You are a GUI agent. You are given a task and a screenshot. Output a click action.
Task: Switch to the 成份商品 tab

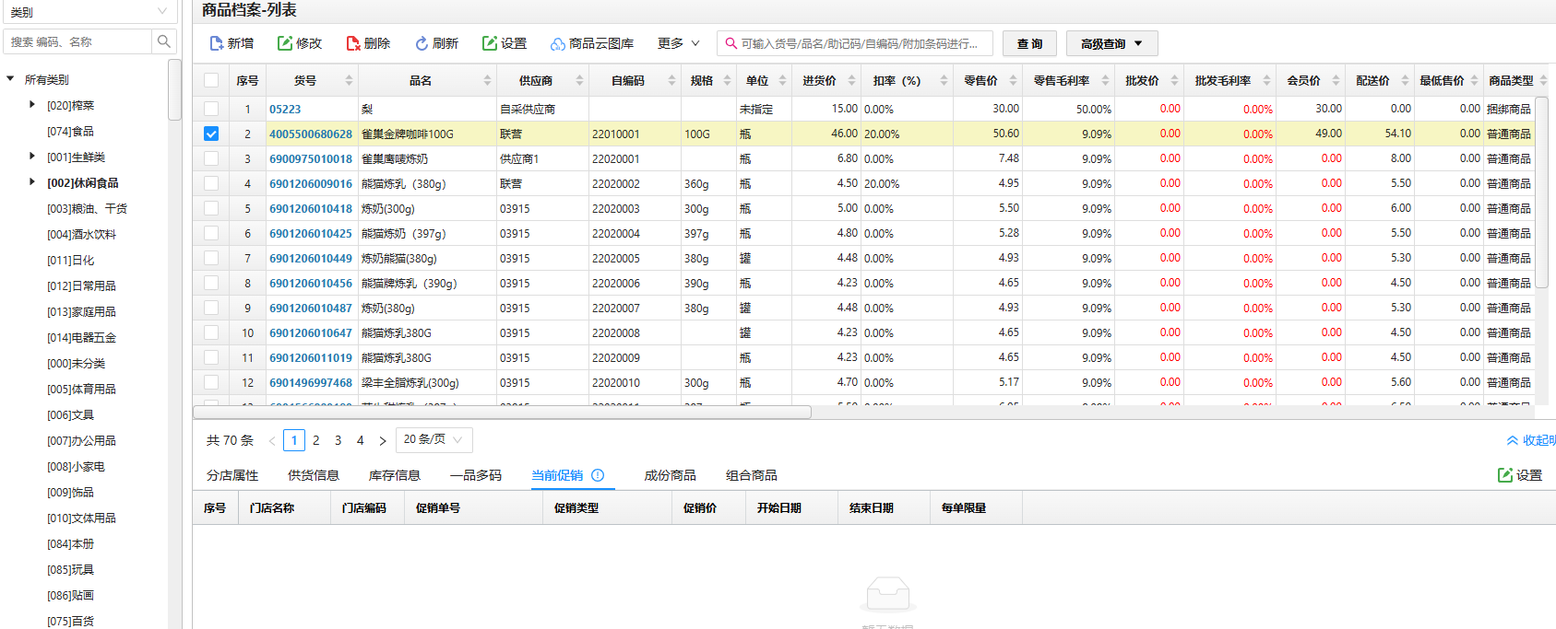671,475
